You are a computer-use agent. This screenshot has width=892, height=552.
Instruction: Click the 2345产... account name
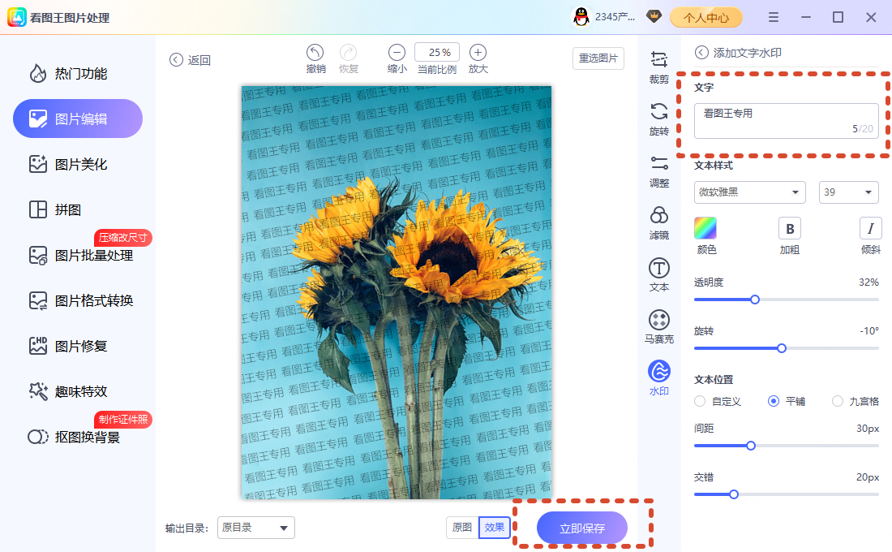click(x=615, y=17)
